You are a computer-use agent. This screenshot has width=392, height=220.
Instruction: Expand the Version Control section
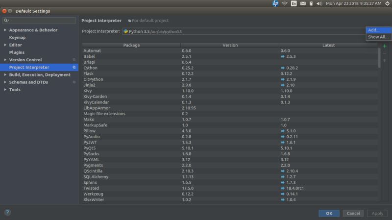(x=5, y=60)
